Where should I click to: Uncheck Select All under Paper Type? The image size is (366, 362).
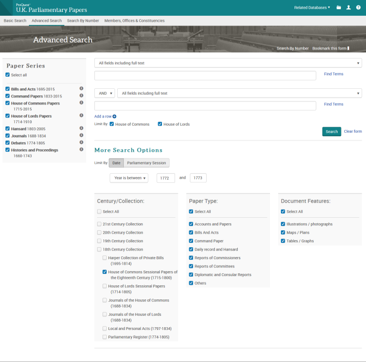pos(191,212)
